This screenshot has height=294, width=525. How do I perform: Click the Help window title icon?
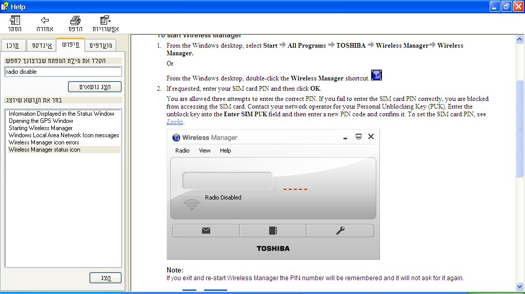5,6
